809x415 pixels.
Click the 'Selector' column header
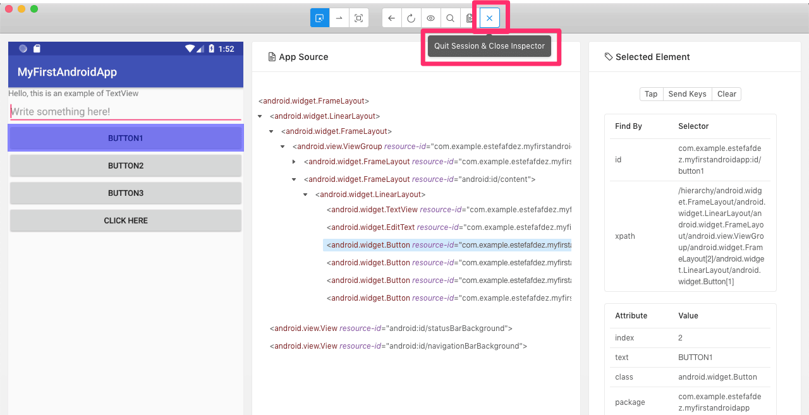pyautogui.click(x=693, y=126)
